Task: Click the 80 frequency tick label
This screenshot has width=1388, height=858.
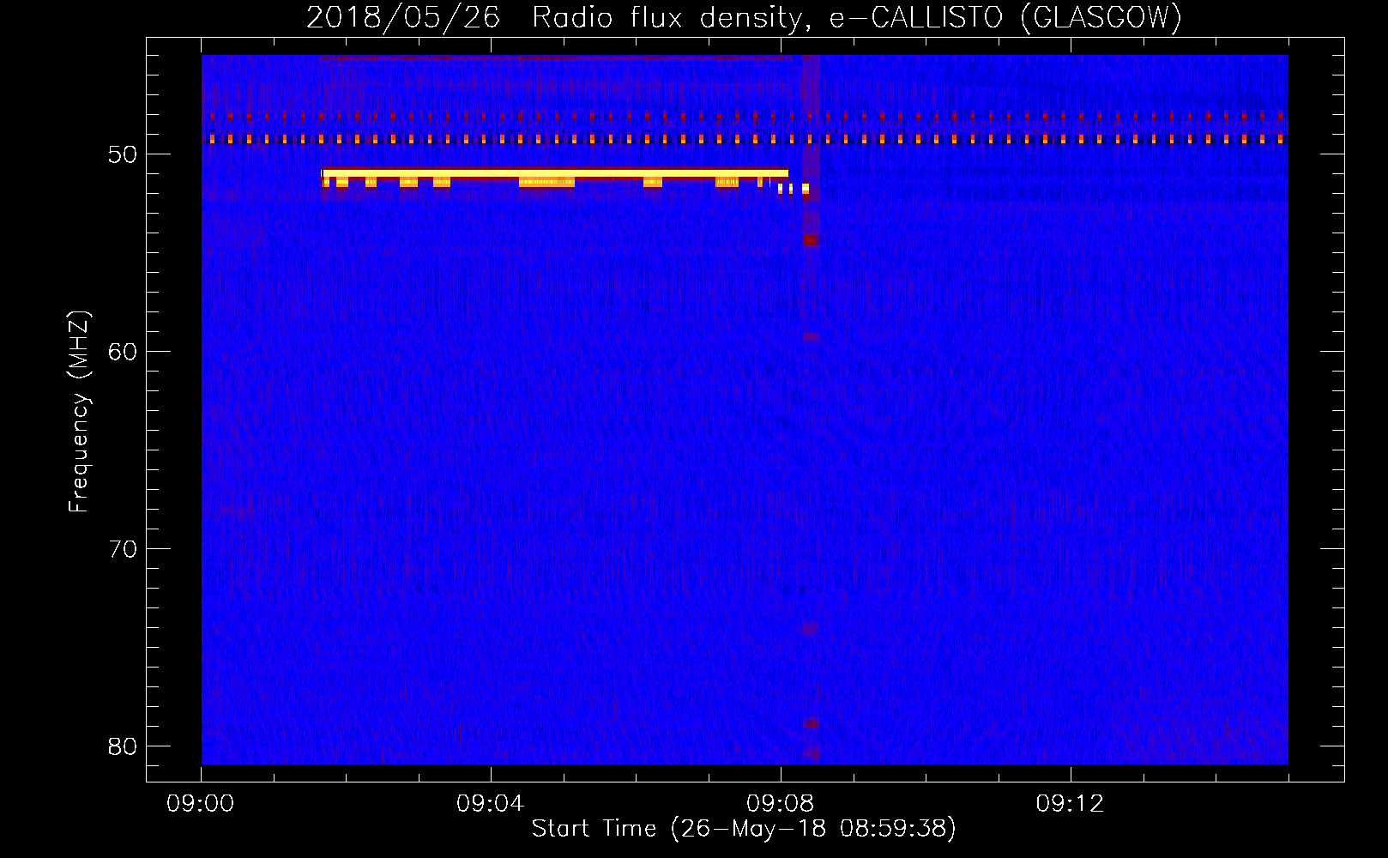Action: tap(123, 746)
